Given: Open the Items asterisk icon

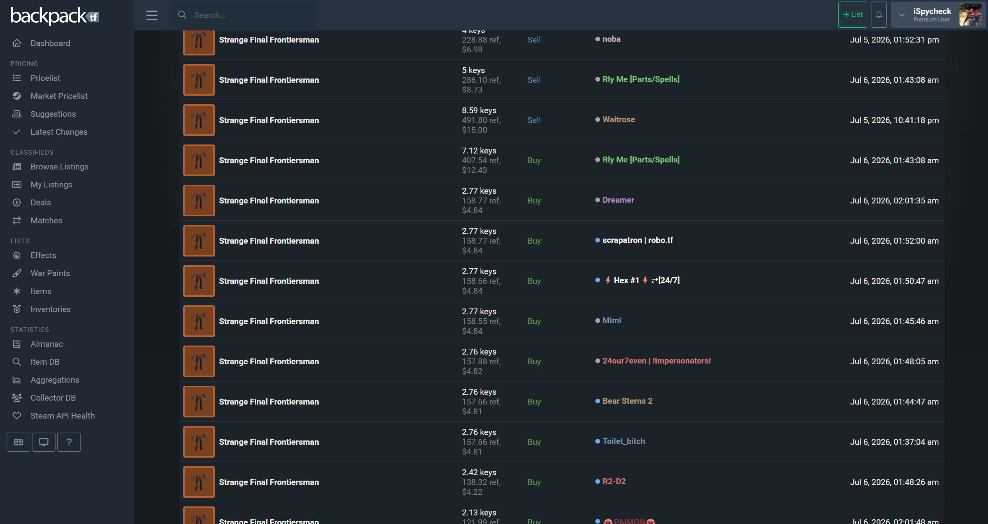Looking at the screenshot, I should pyautogui.click(x=17, y=291).
